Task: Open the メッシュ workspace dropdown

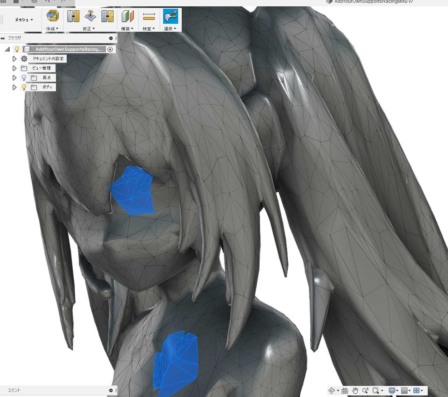Action: coord(24,20)
